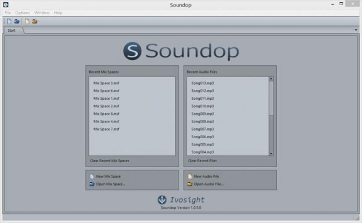Open Song013.mp3 from recent files

[x=203, y=83]
